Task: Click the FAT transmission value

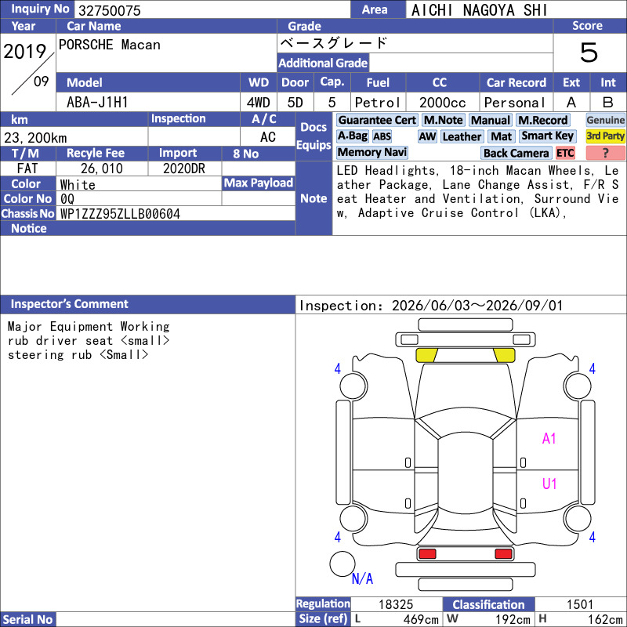Action: click(x=27, y=169)
